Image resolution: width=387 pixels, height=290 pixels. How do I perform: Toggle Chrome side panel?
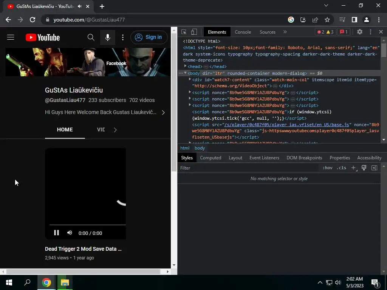coord(354,20)
